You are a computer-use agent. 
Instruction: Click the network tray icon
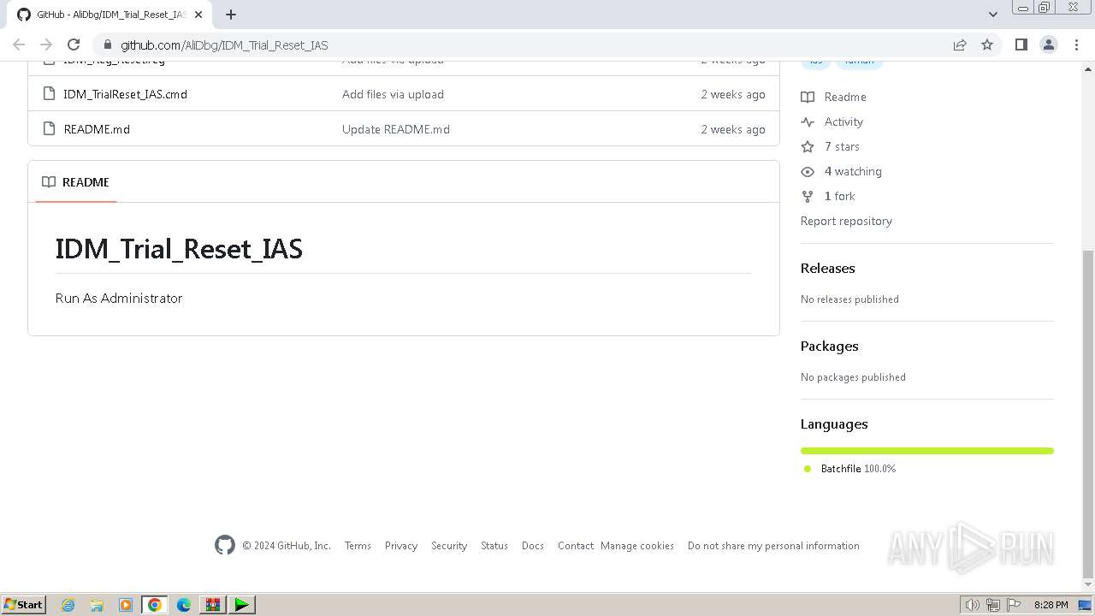click(x=993, y=605)
